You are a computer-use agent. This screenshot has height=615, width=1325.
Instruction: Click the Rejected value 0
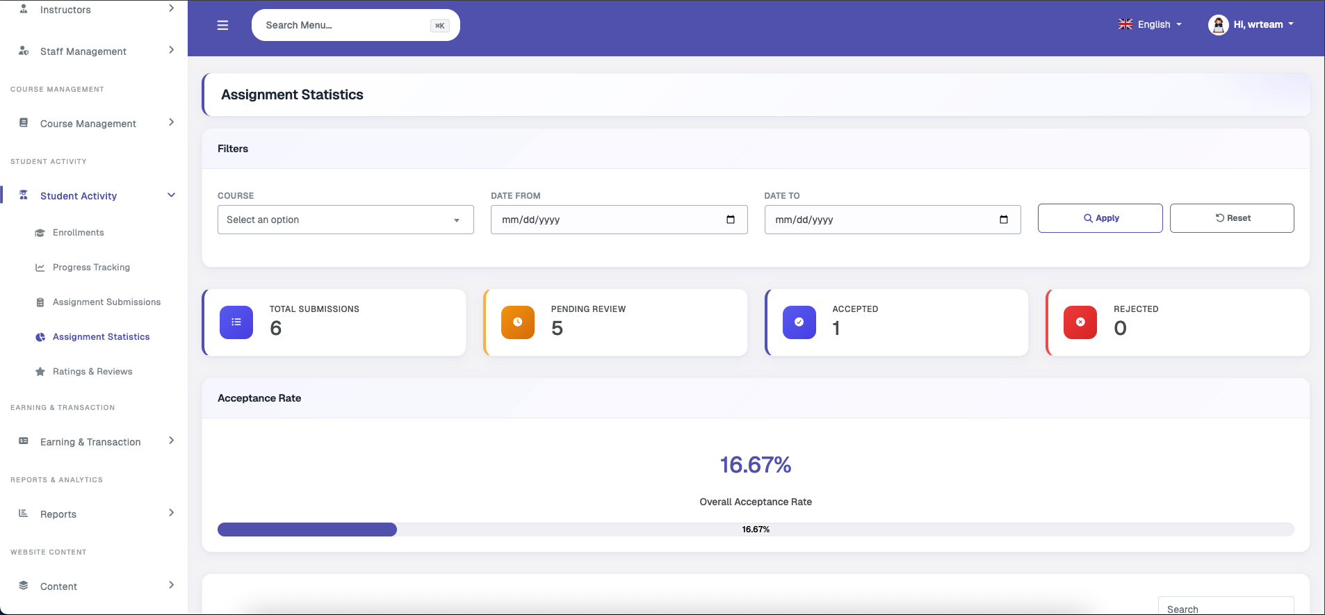(x=1120, y=328)
